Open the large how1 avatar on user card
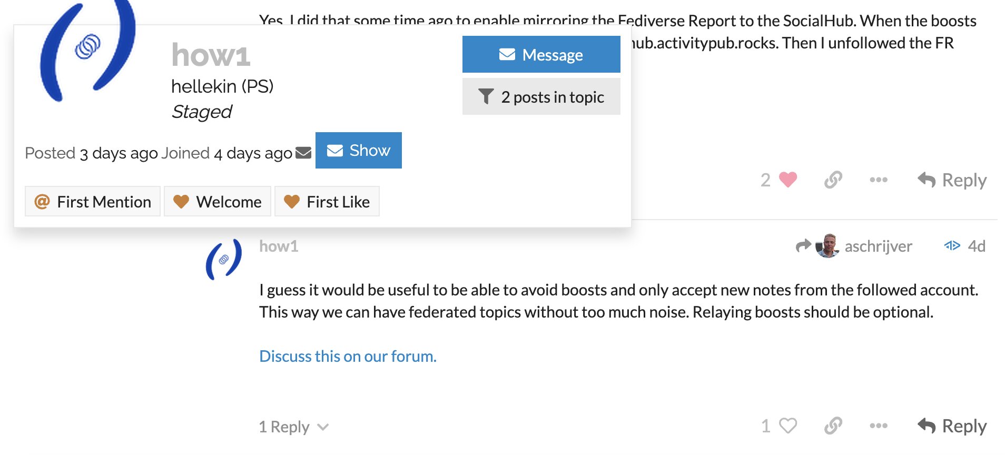 88,51
